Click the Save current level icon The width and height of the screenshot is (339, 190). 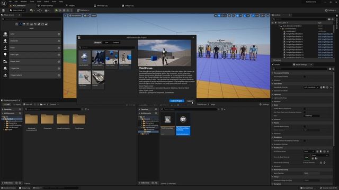click(x=4, y=10)
